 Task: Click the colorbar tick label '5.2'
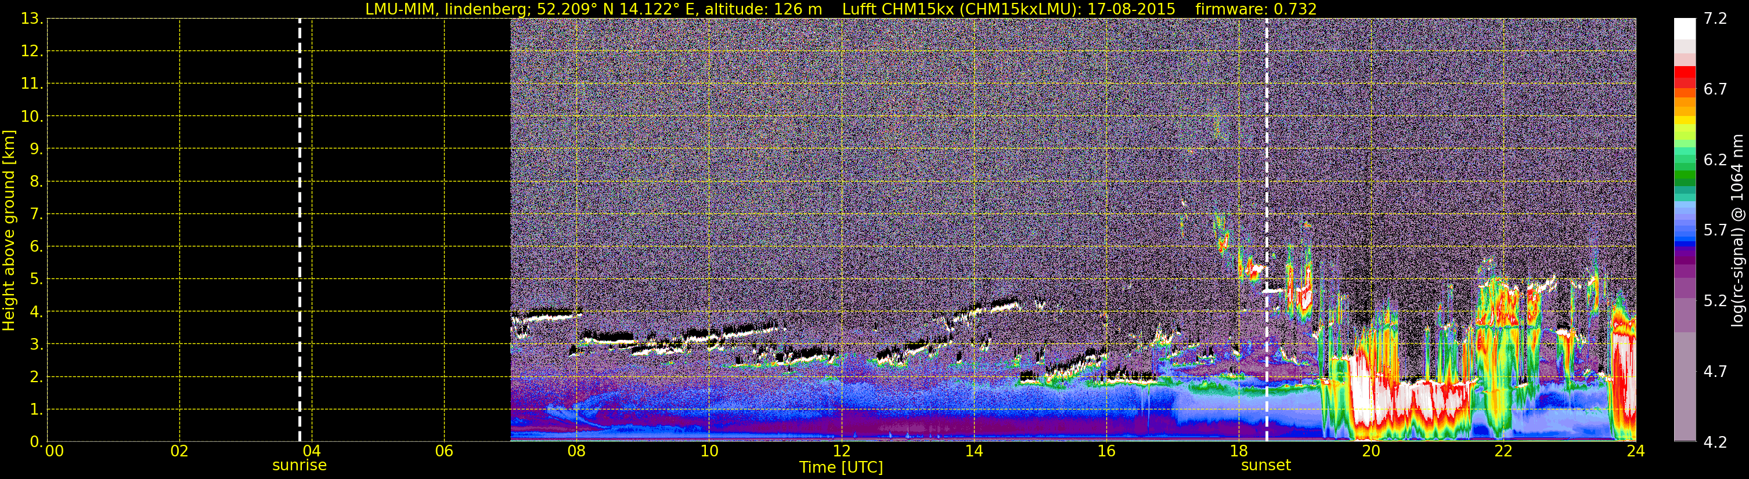click(x=1715, y=301)
